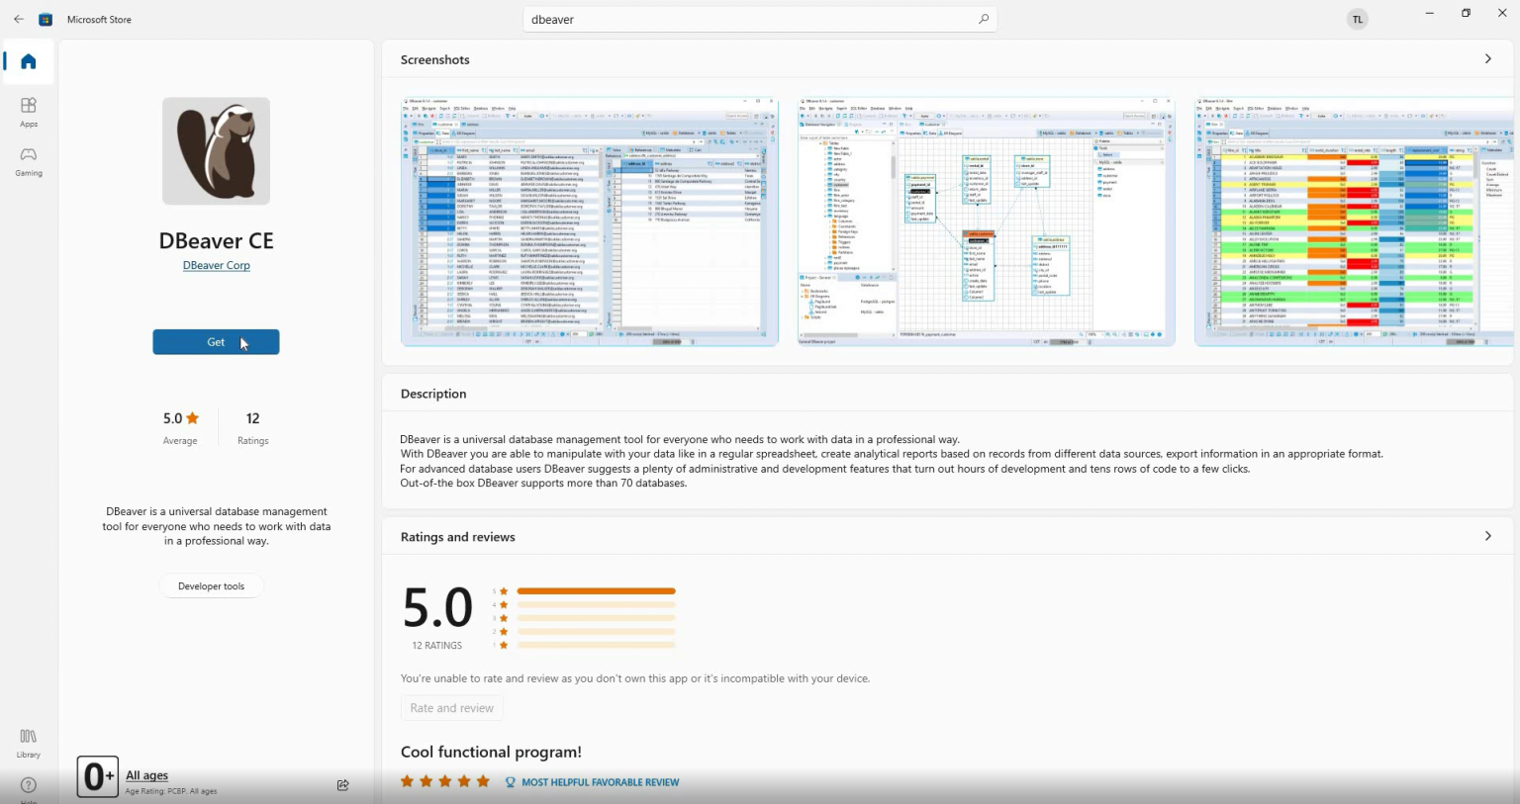The height and width of the screenshot is (804, 1520).
Task: Open the DBeaver Corp publisher link
Action: (216, 265)
